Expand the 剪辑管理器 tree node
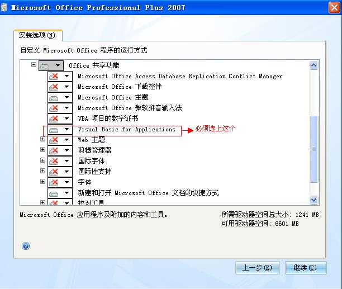The height and width of the screenshot is (289, 342). click(42, 150)
